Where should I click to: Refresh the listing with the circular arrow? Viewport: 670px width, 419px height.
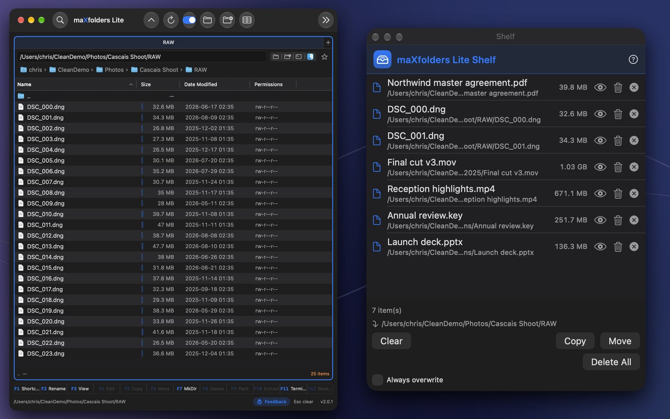pos(171,20)
